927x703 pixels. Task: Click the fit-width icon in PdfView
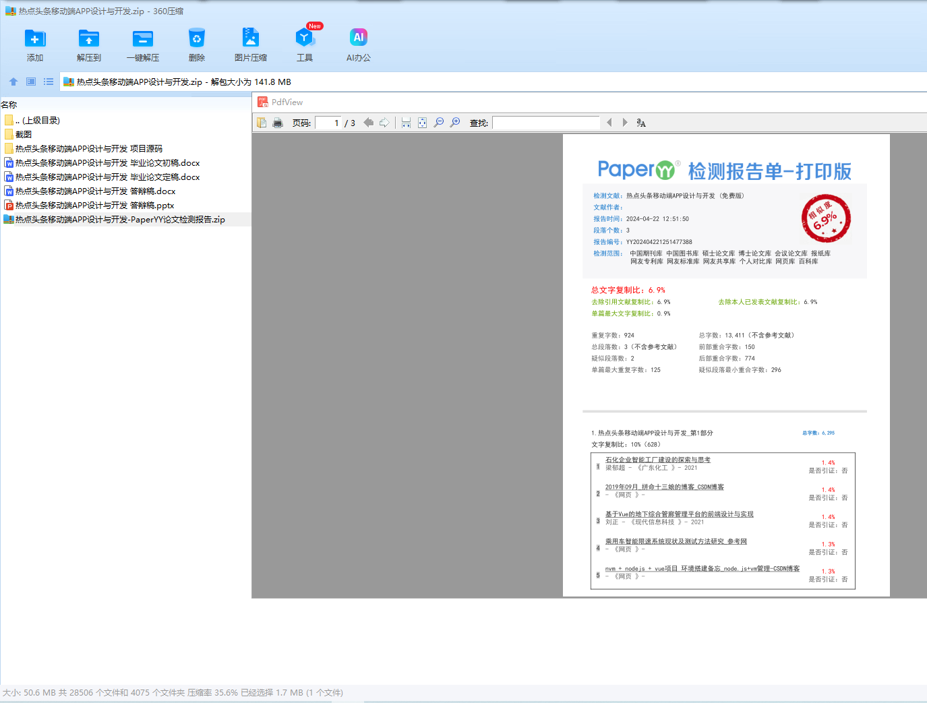tap(406, 123)
